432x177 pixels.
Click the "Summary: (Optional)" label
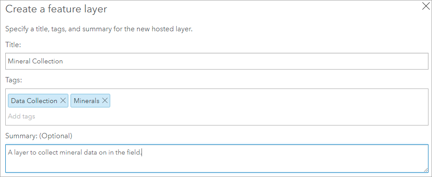[38, 136]
